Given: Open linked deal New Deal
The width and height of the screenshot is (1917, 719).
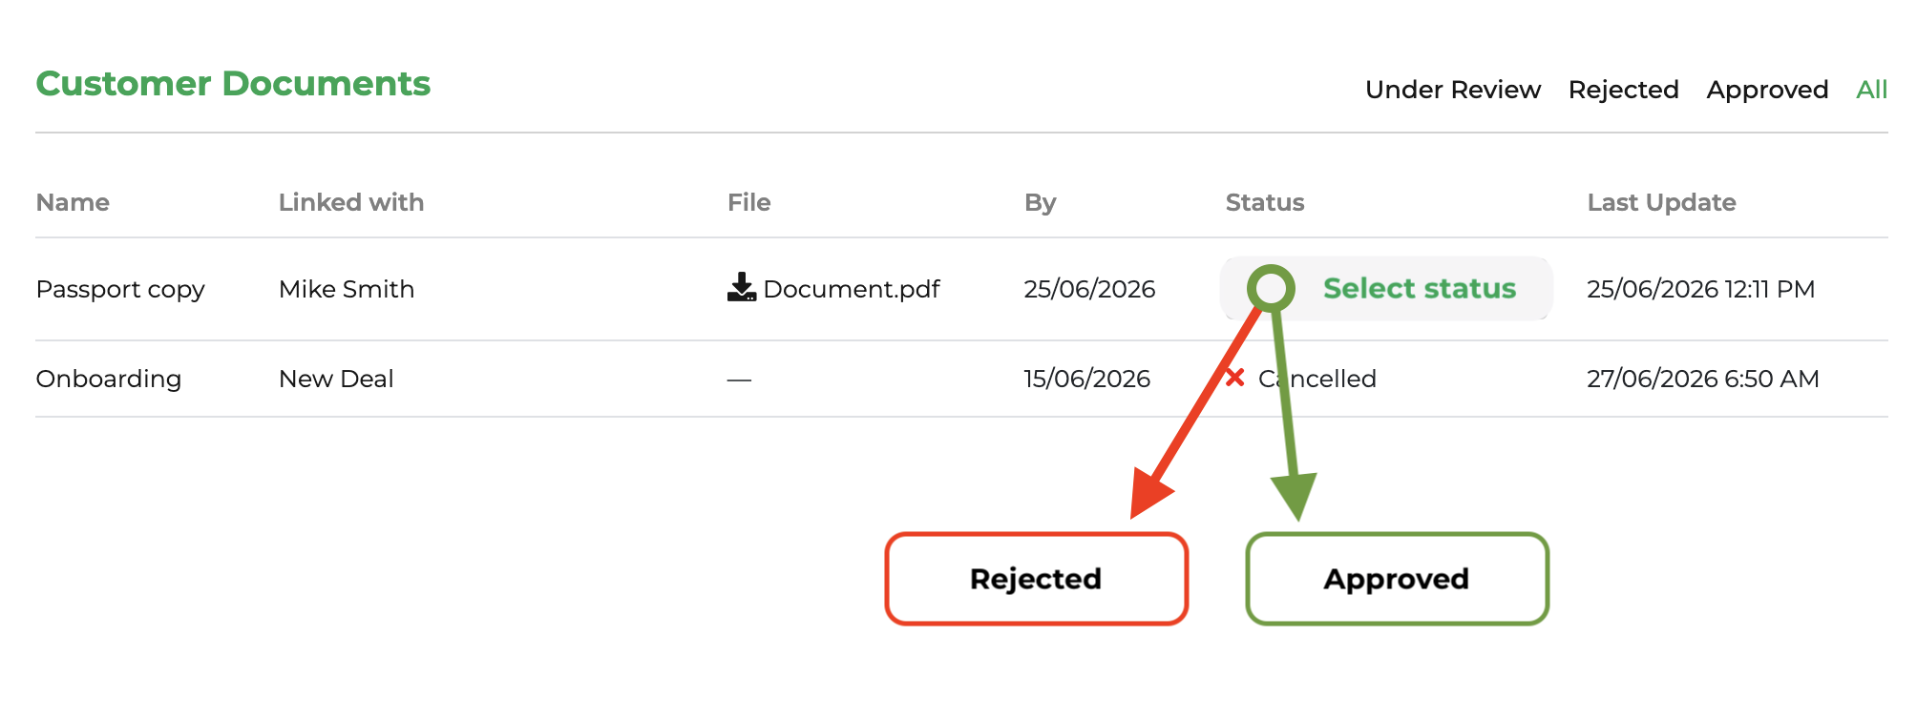Looking at the screenshot, I should (336, 379).
